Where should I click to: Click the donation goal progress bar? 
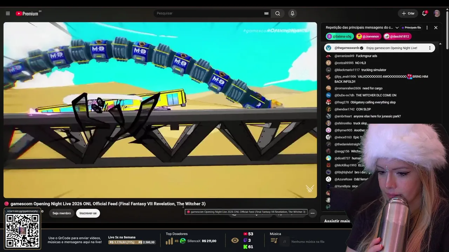(x=132, y=242)
